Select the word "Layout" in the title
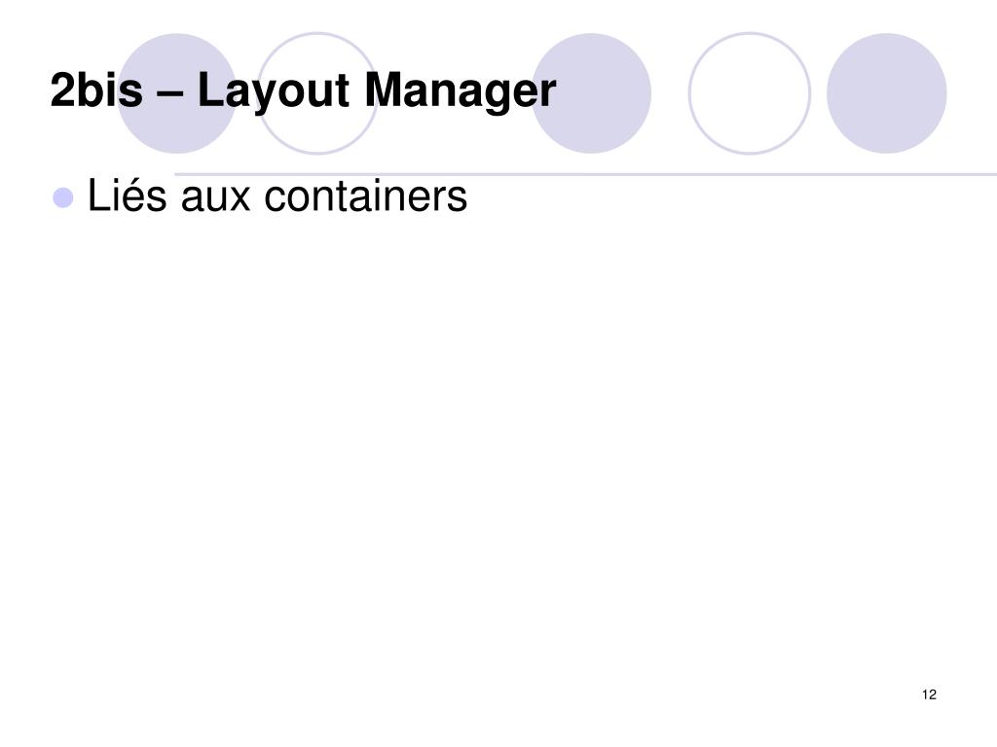997x747 pixels. [274, 92]
